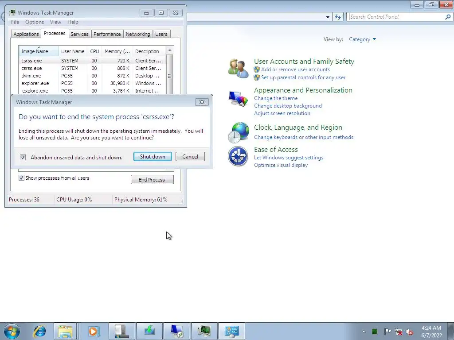Click the End Process button
This screenshot has height=340, width=454.
pyautogui.click(x=152, y=180)
